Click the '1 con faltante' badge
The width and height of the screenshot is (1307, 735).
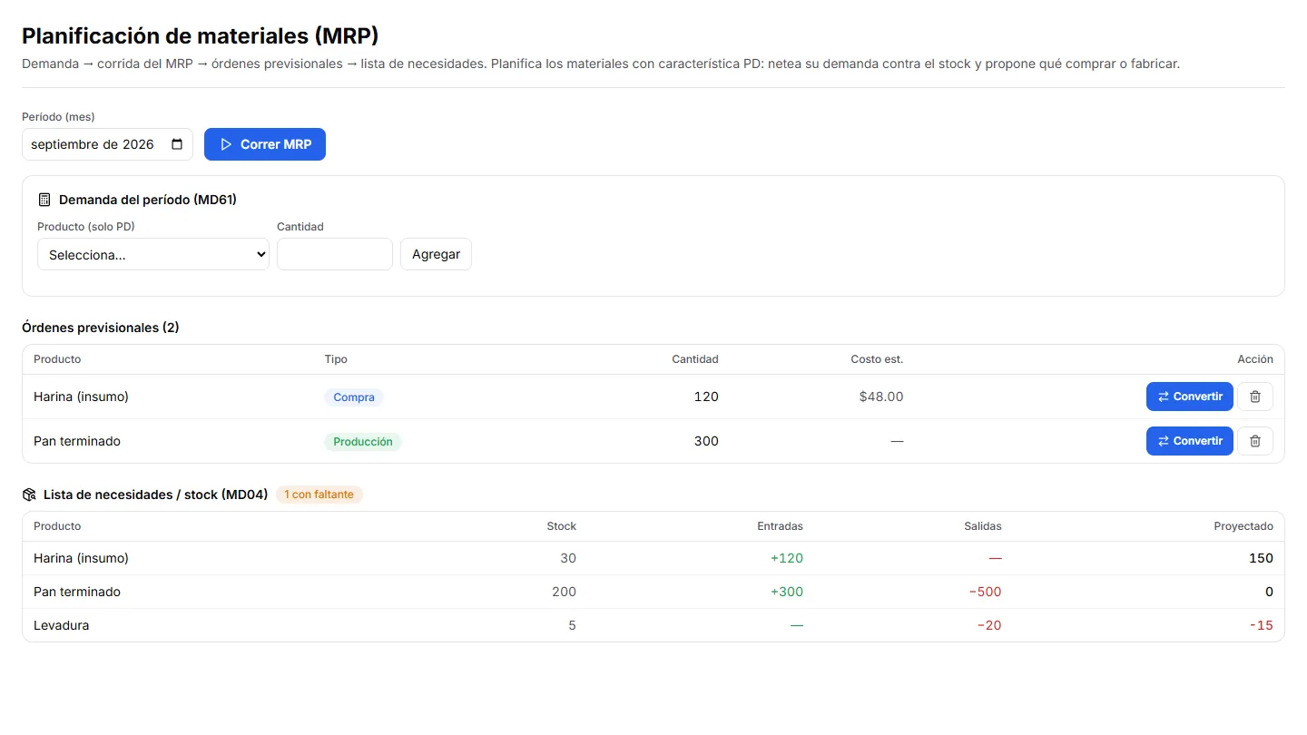tap(319, 495)
